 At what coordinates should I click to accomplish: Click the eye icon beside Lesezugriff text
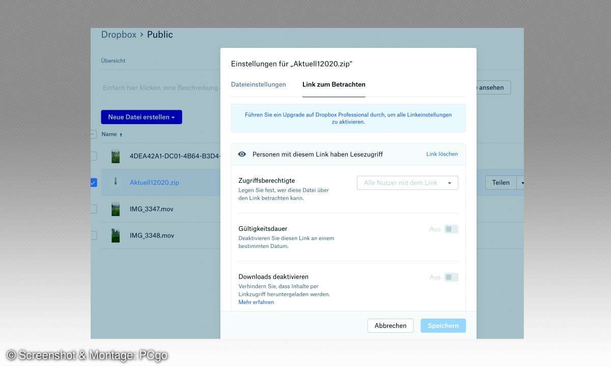point(242,154)
